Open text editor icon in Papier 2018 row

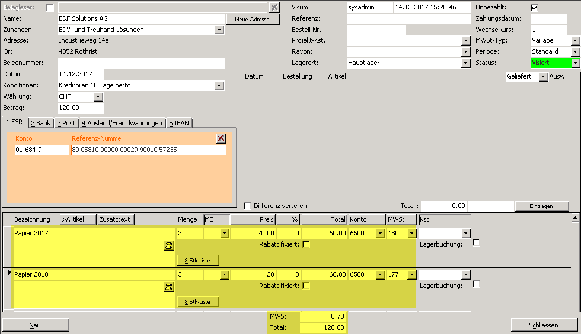(169, 287)
